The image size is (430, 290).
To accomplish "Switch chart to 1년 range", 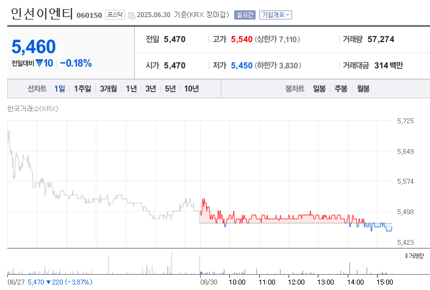I will click(x=131, y=89).
